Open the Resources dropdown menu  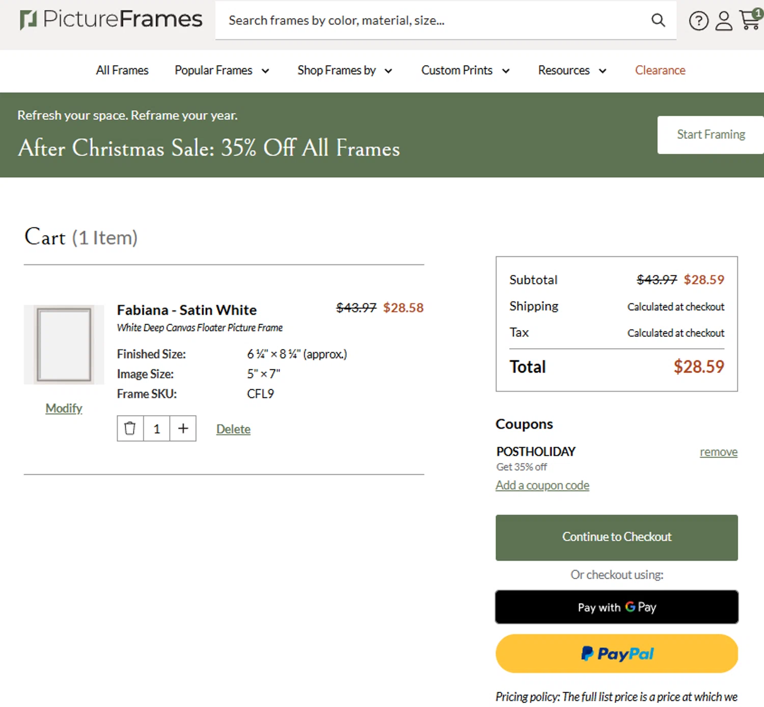[572, 70]
